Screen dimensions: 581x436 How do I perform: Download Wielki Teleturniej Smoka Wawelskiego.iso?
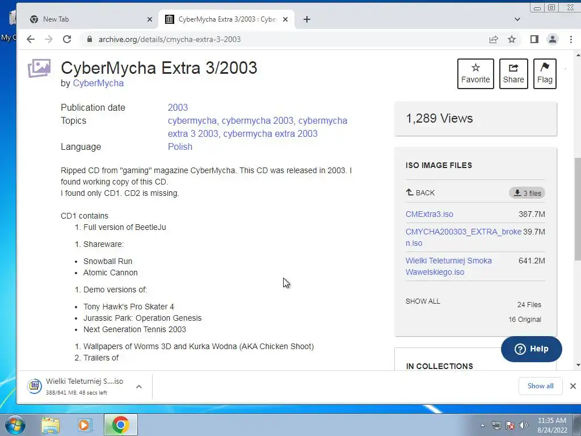point(449,266)
